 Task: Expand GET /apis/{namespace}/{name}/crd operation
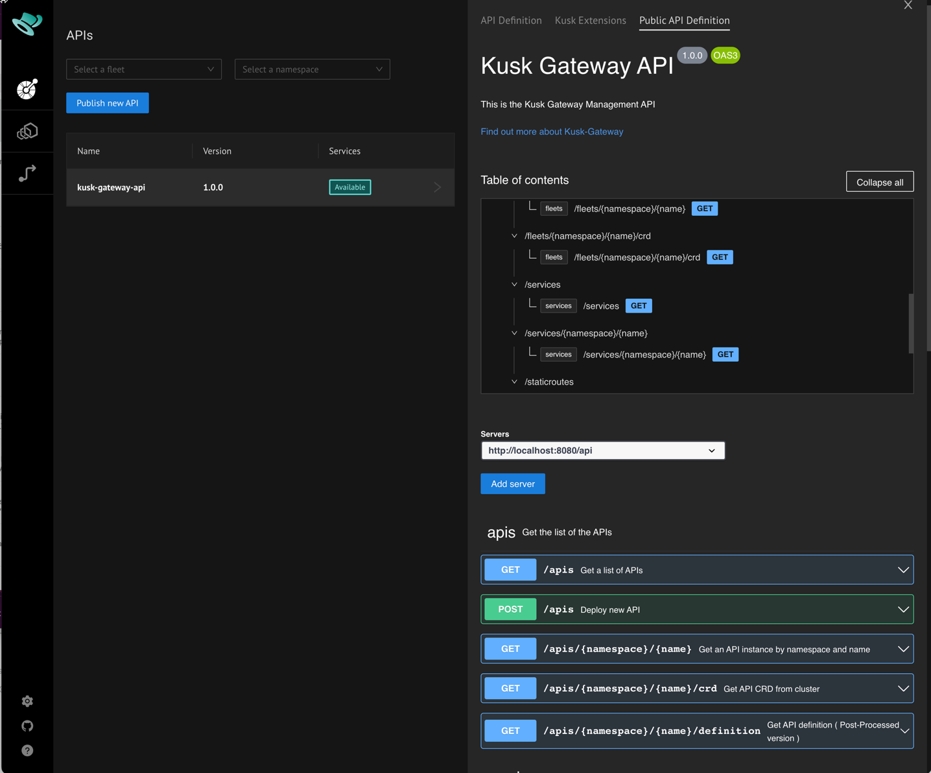(697, 689)
